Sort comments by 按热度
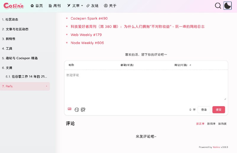 pyautogui.click(x=222, y=124)
